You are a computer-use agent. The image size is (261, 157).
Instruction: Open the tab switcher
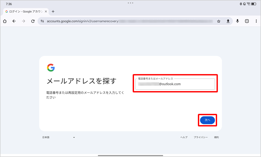[x=247, y=21]
